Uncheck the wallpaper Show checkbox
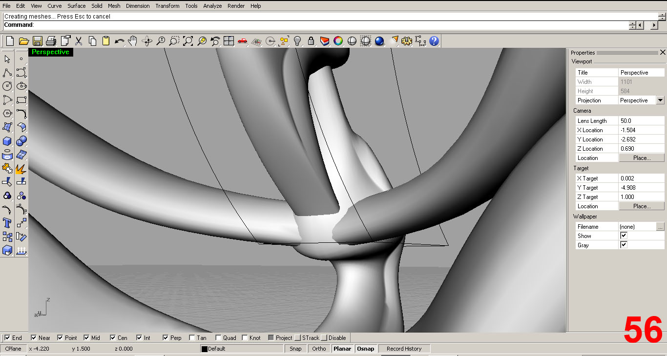667x356 pixels. point(624,236)
